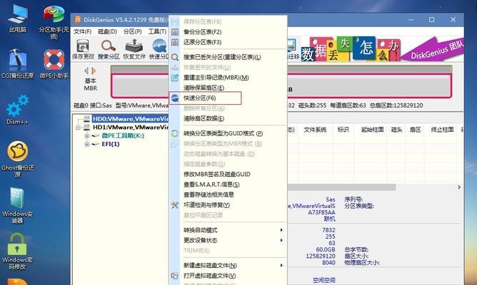Screen dimensions: 477x285
Task: Click the 搜索分区 toolbar icon
Action: tap(109, 49)
